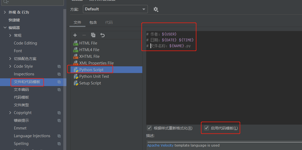This screenshot has width=302, height=150.
Task: Click the HTML File template icon
Action: click(76, 43)
